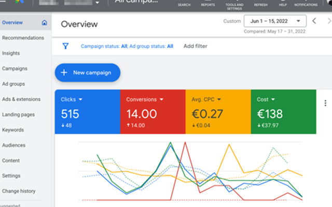Open Change history in the sidebar
This screenshot has height=207, width=332.
click(19, 191)
